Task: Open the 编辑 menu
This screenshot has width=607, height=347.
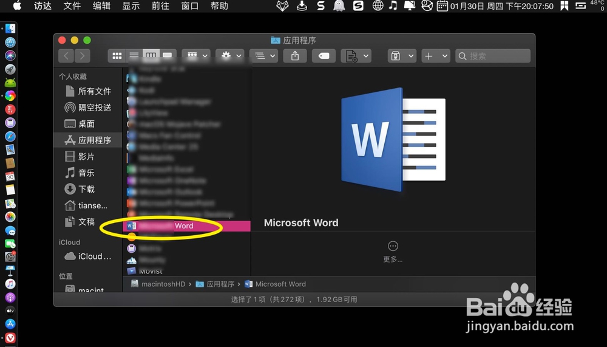Action: [101, 6]
